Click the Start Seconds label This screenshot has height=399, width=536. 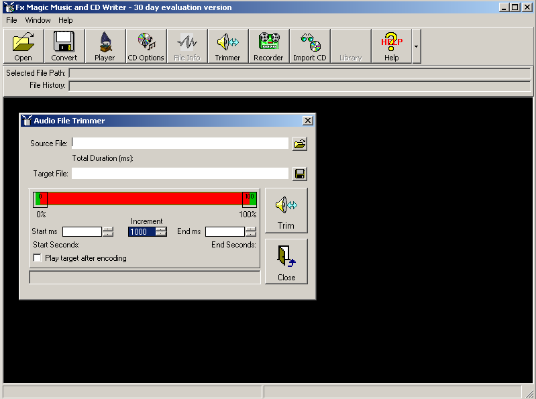[56, 245]
